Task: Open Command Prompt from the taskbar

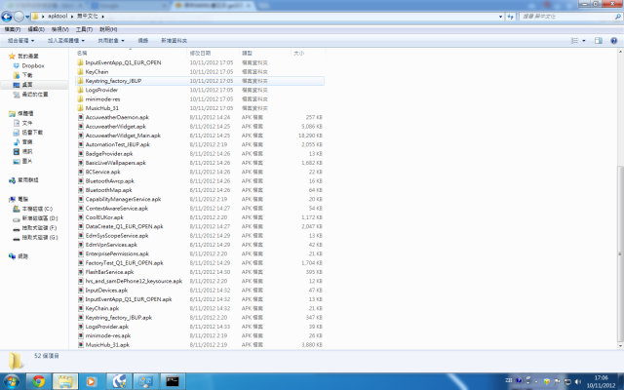Action: coord(173,381)
